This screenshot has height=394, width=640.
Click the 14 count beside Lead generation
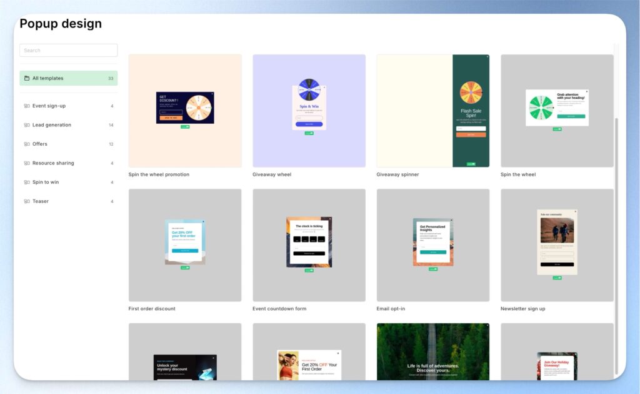pos(111,125)
